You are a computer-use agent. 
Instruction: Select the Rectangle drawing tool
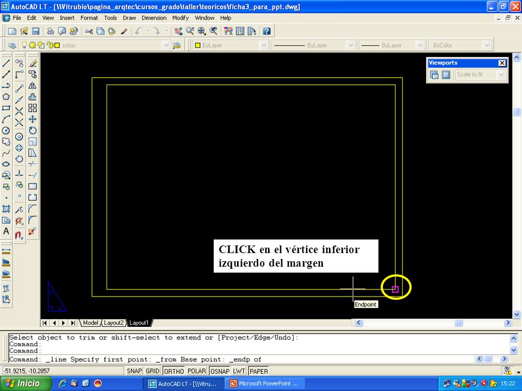tap(6, 108)
